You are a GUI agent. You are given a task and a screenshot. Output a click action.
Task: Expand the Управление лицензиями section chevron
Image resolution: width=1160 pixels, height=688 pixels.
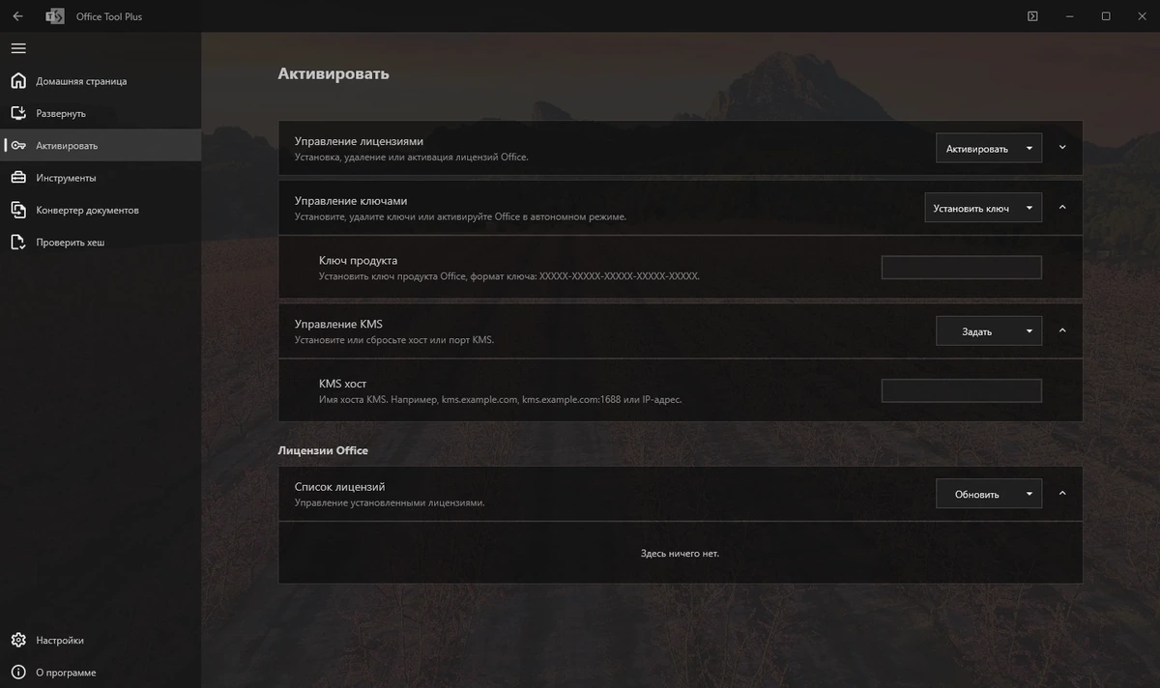[x=1062, y=148]
